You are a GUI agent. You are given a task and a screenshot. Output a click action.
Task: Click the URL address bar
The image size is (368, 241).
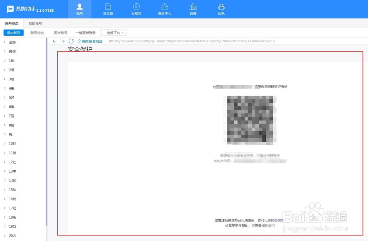pyautogui.click(x=237, y=41)
